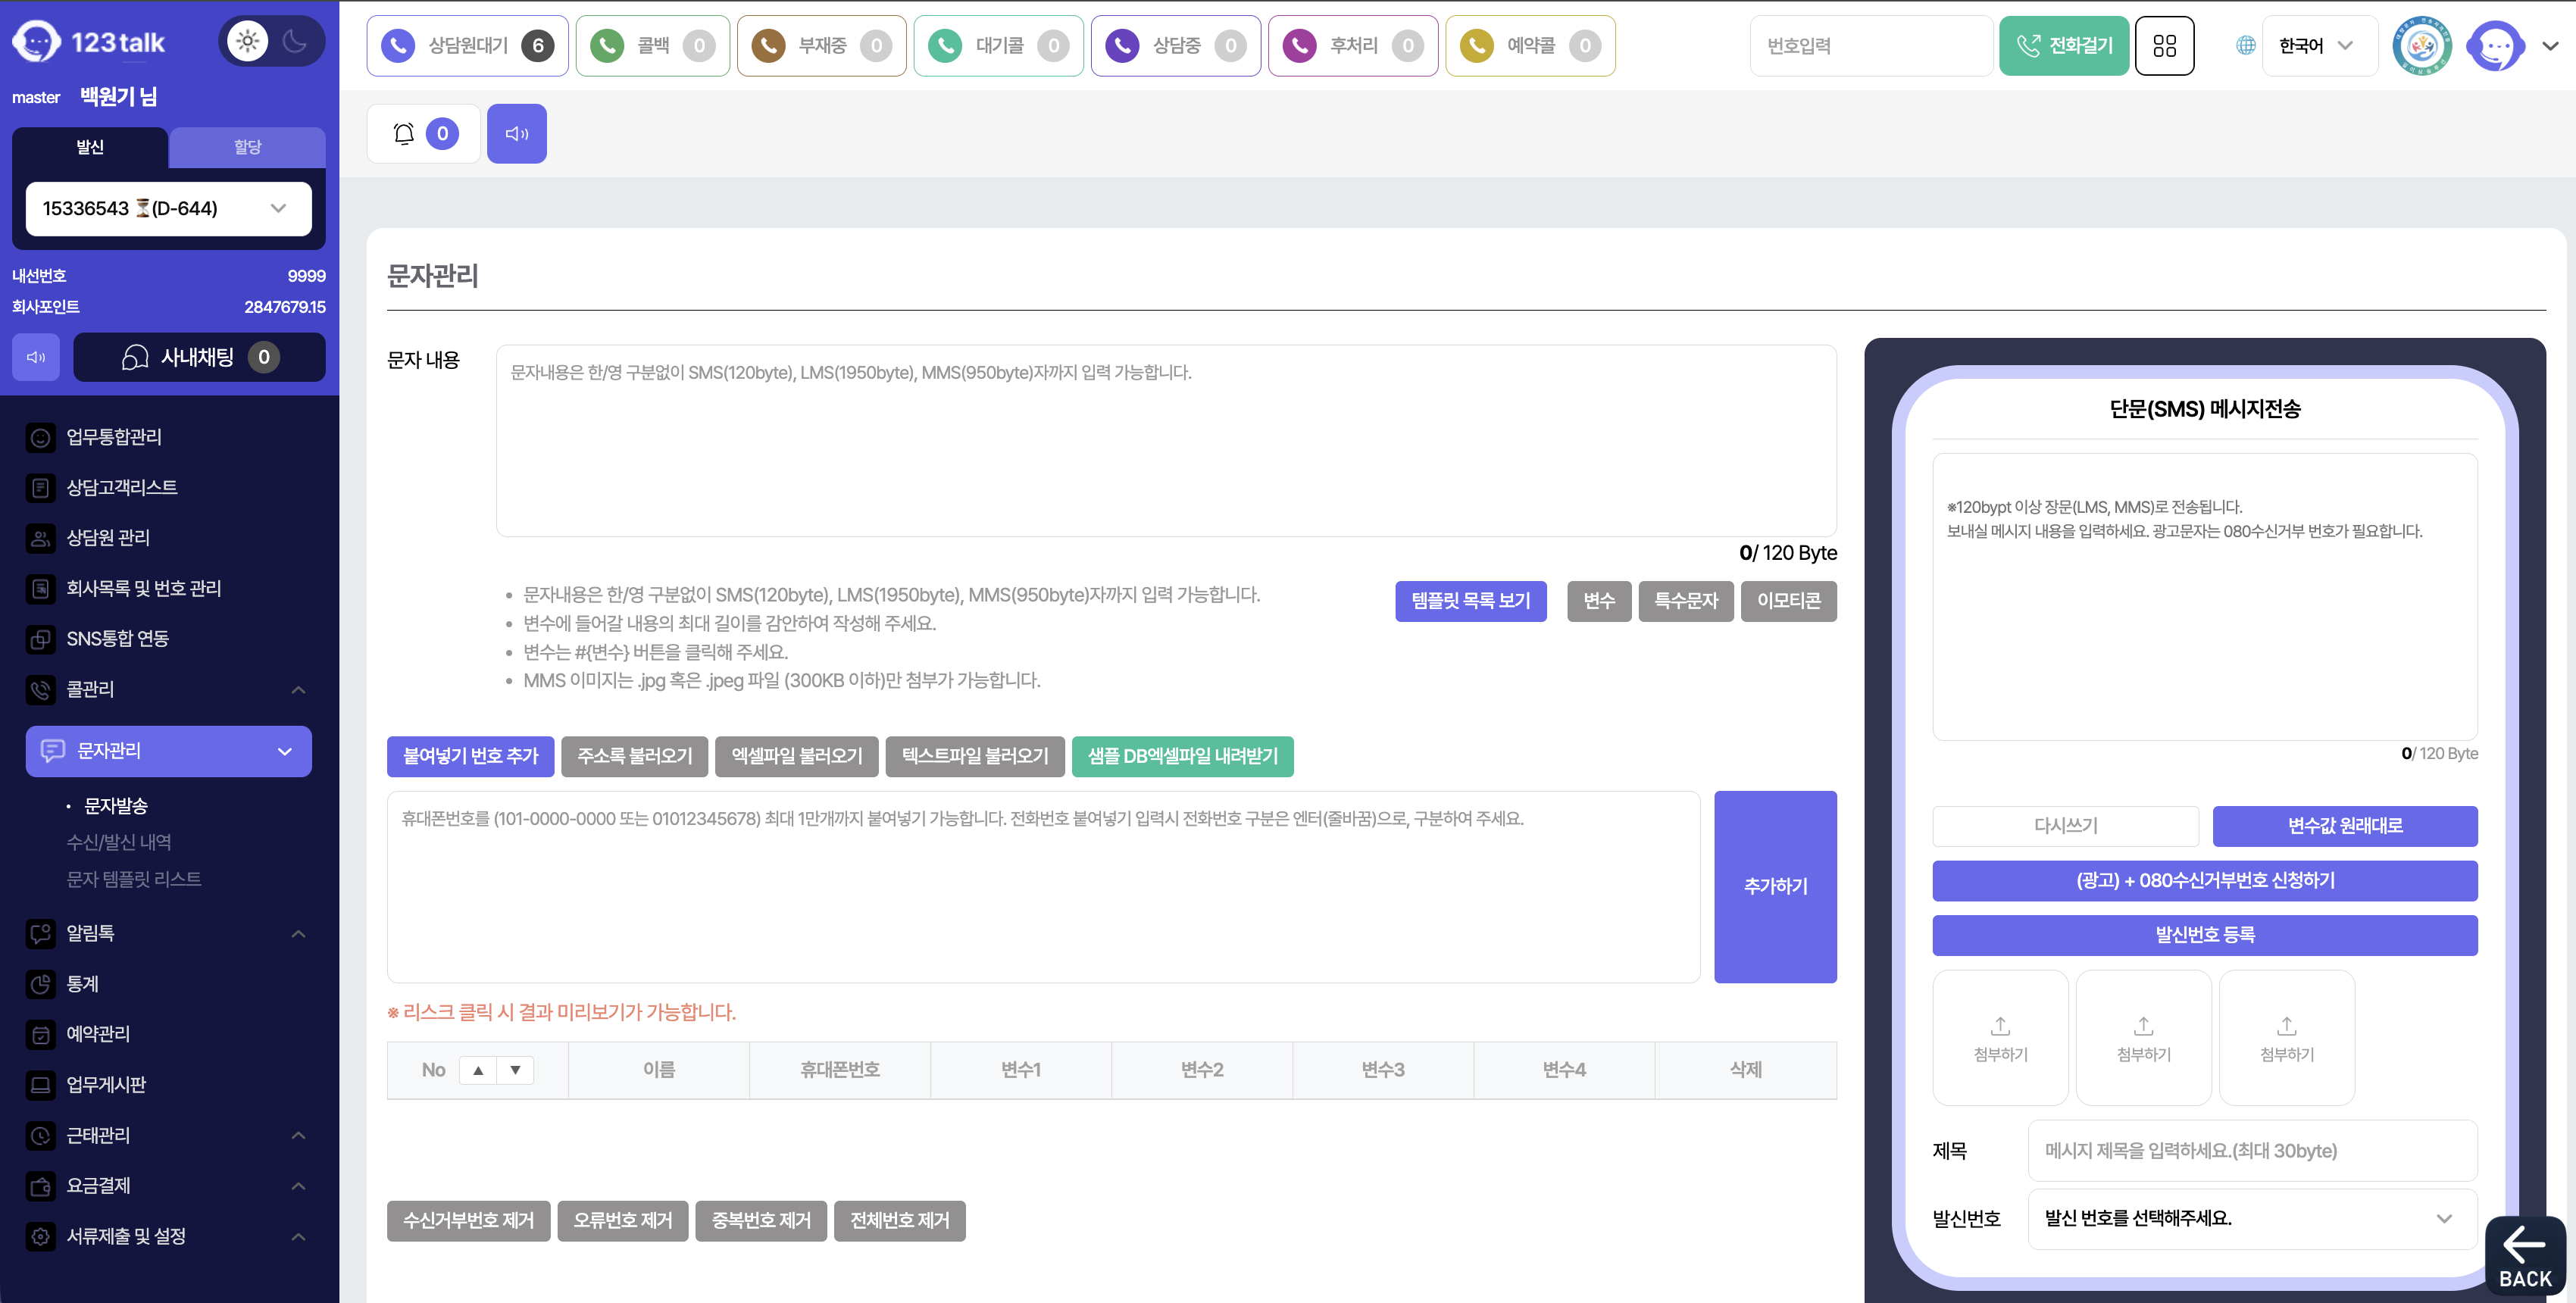Screen dimensions: 2576x1303
Task: Click the chatbot profile avatar icon
Action: 2495,45
